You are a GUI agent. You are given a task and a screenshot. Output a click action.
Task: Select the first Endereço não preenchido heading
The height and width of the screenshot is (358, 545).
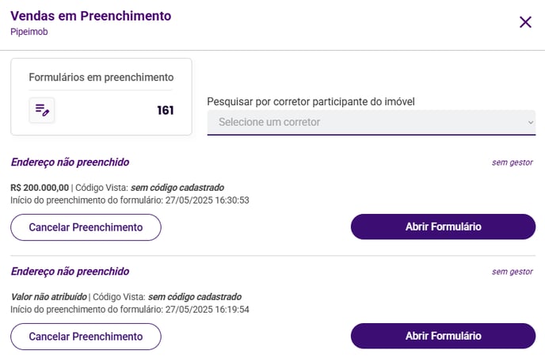click(x=71, y=162)
